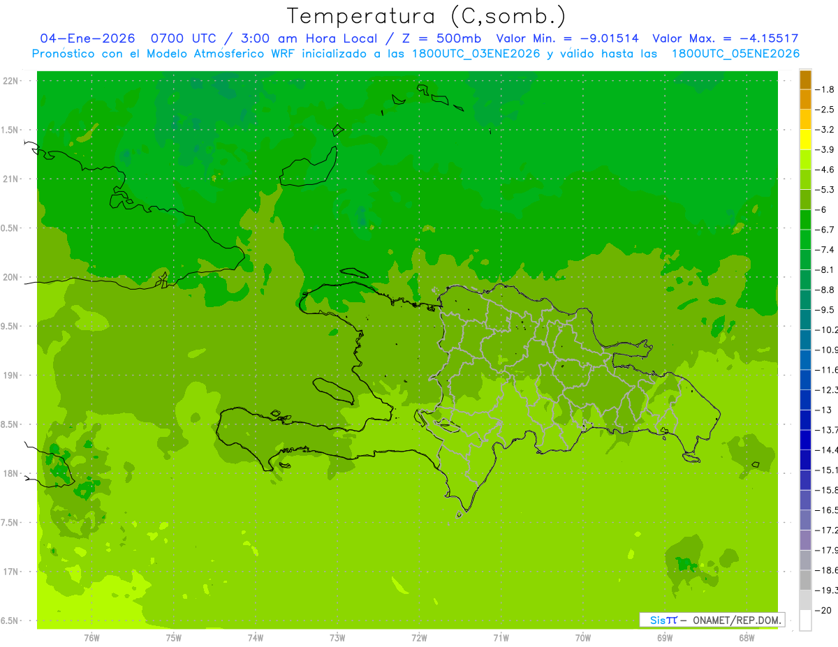Click the "-10.9" colorbar value
This screenshot has height=647, width=838.
pyautogui.click(x=827, y=350)
